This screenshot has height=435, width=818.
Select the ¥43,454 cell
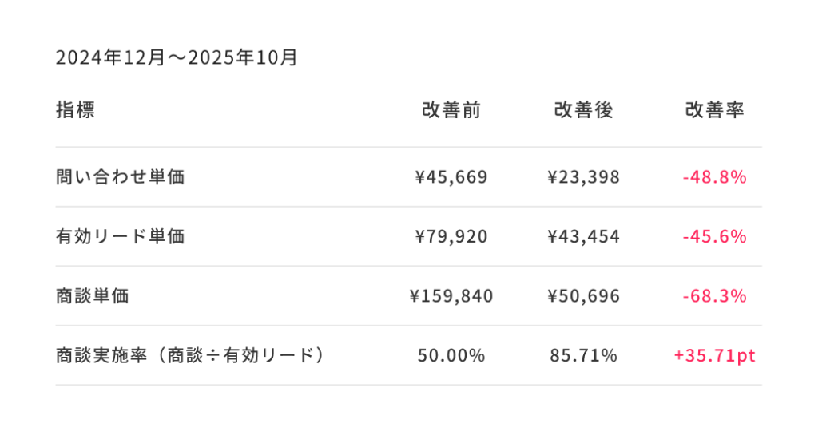click(x=583, y=237)
